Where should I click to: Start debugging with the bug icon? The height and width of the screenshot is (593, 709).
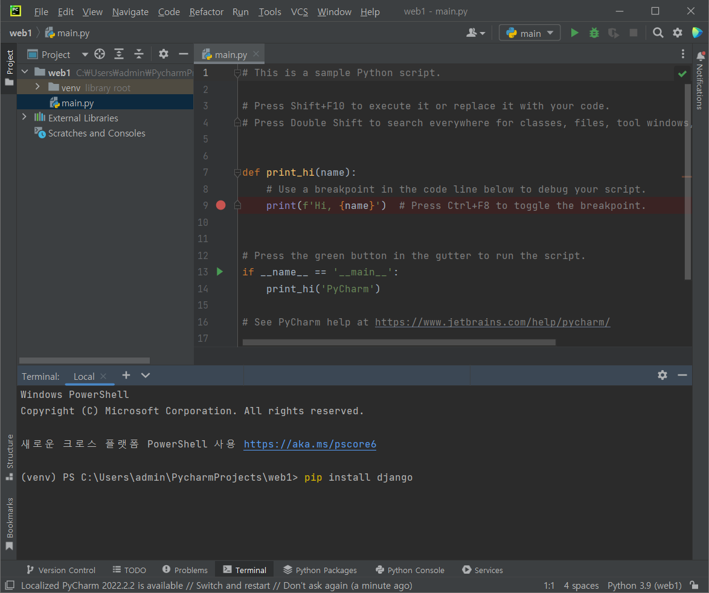pos(594,33)
